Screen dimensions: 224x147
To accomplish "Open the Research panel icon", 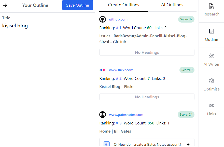I will [x=212, y=6].
